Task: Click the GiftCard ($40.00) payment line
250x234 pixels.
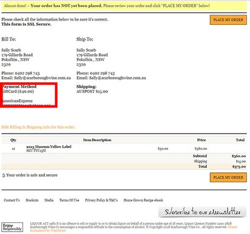Action: coord(17,92)
